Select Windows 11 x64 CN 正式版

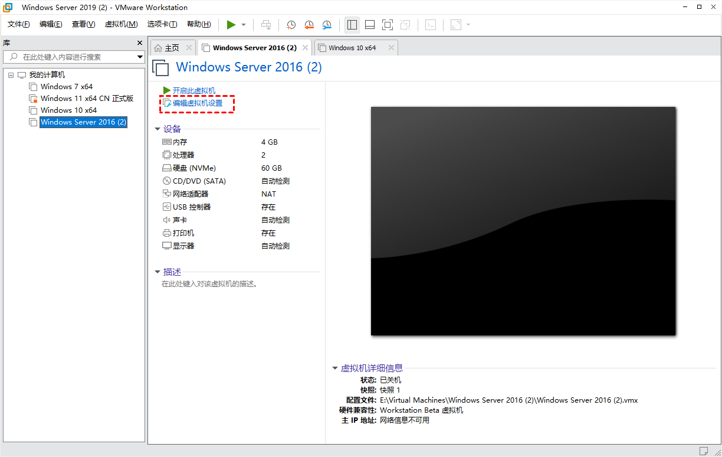(x=87, y=99)
